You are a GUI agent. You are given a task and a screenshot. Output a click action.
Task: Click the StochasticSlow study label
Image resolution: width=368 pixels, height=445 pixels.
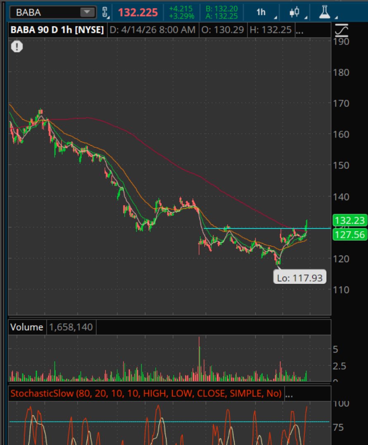click(146, 393)
